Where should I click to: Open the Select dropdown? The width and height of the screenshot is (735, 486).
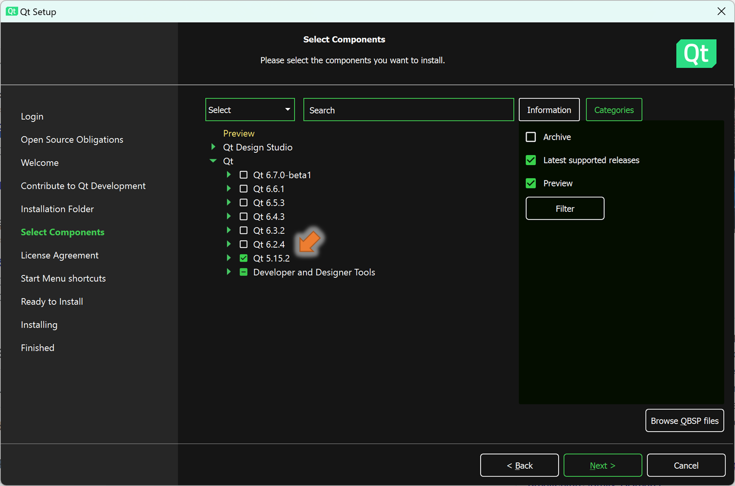point(250,110)
